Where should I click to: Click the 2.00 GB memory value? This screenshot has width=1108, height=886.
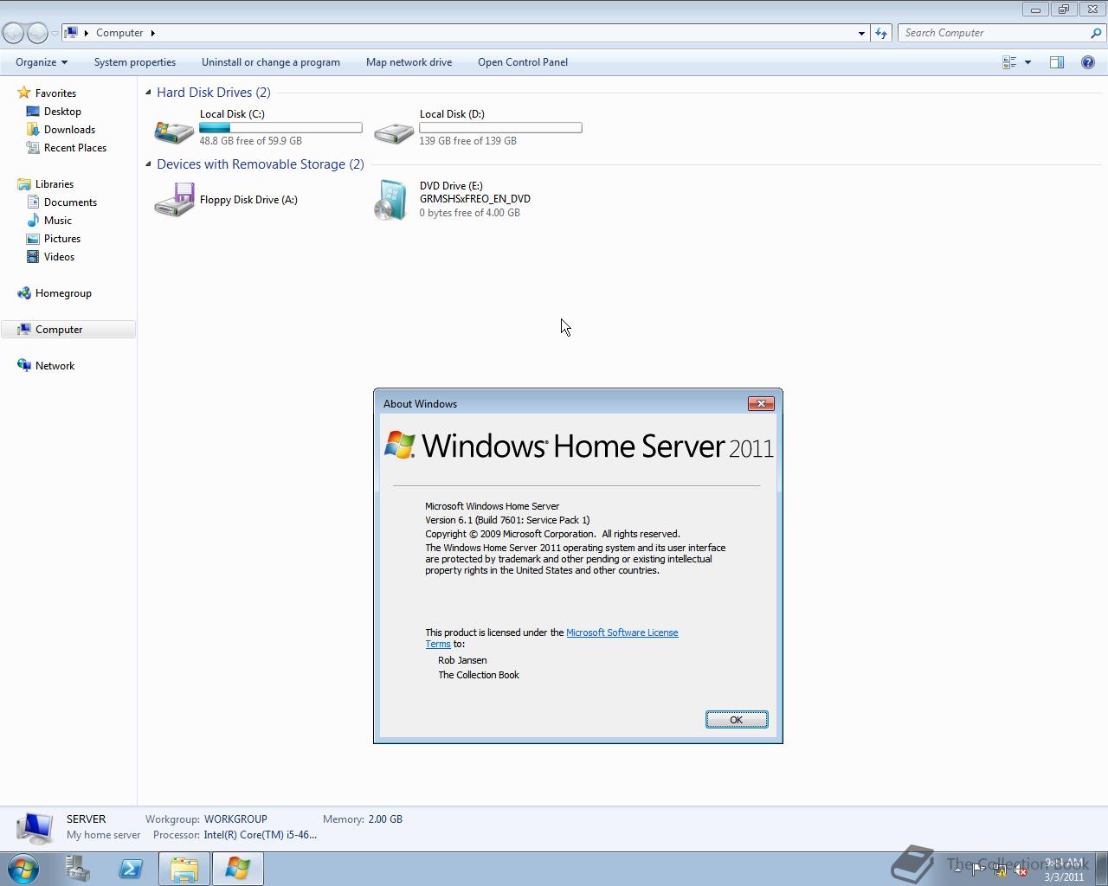(x=385, y=819)
